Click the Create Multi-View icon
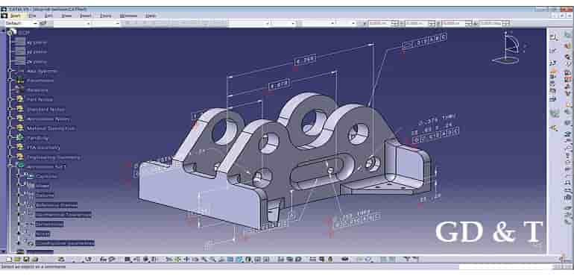This screenshot has height=276, width=574. (x=230, y=260)
